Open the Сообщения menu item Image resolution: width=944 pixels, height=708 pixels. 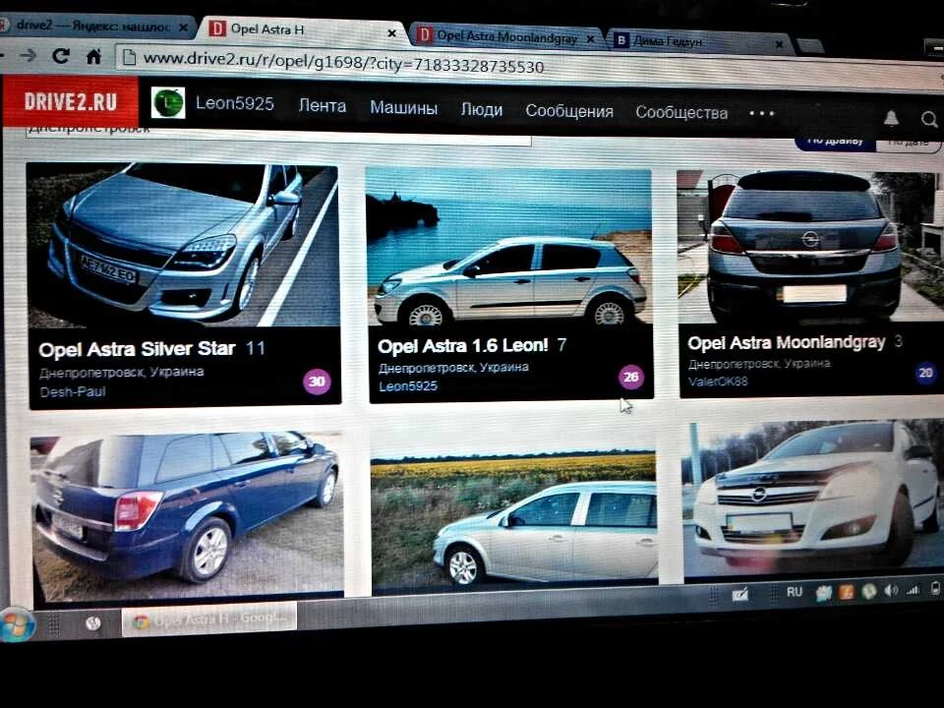569,111
